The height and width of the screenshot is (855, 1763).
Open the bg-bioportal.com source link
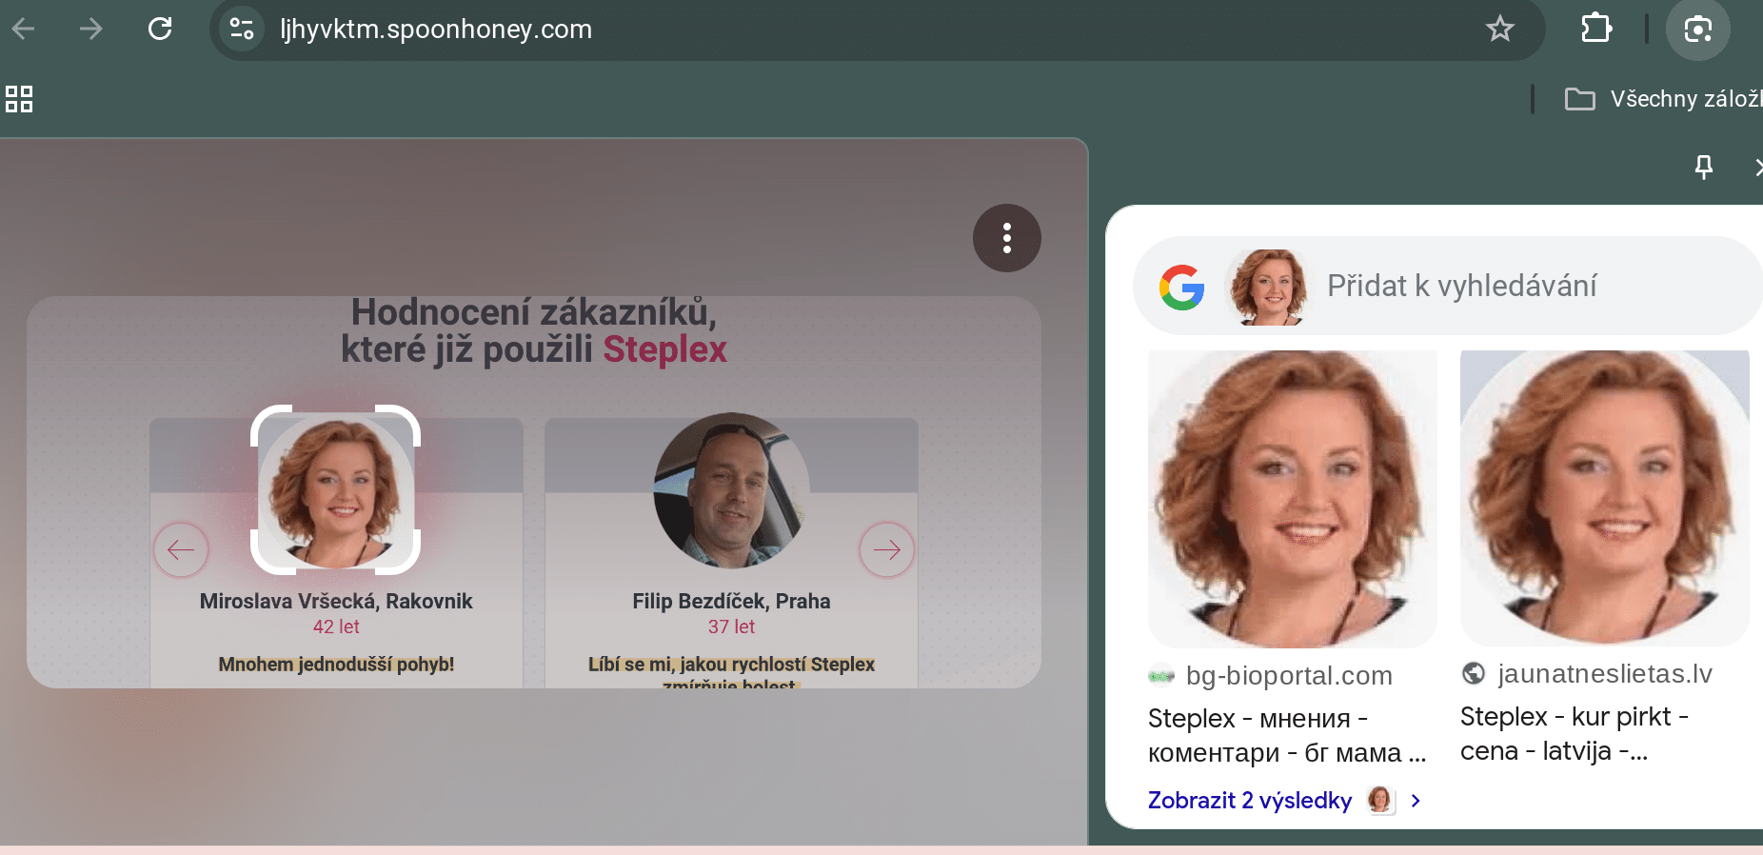tap(1289, 676)
